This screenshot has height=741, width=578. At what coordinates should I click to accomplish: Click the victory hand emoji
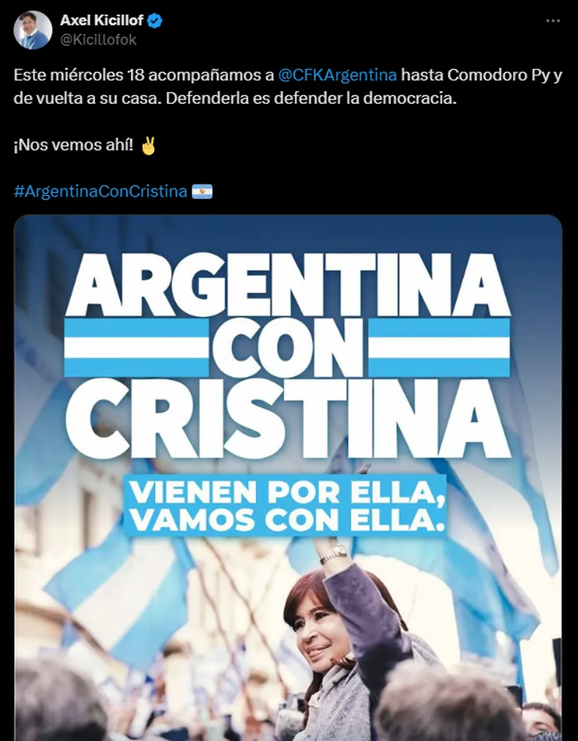tap(149, 146)
